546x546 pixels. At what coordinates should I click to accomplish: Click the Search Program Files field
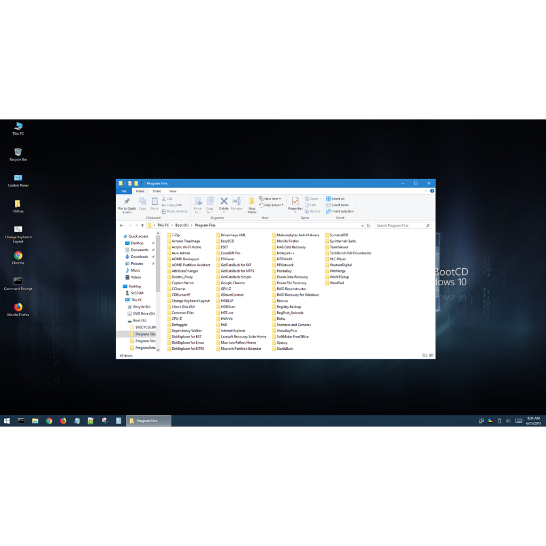click(x=403, y=226)
